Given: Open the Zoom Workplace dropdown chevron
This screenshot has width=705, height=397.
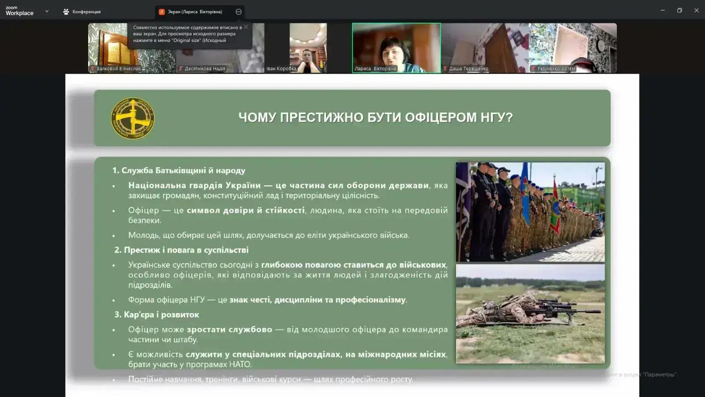Looking at the screenshot, I should [x=47, y=11].
